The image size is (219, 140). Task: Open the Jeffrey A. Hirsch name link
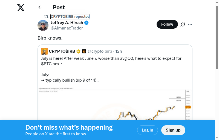67,23
